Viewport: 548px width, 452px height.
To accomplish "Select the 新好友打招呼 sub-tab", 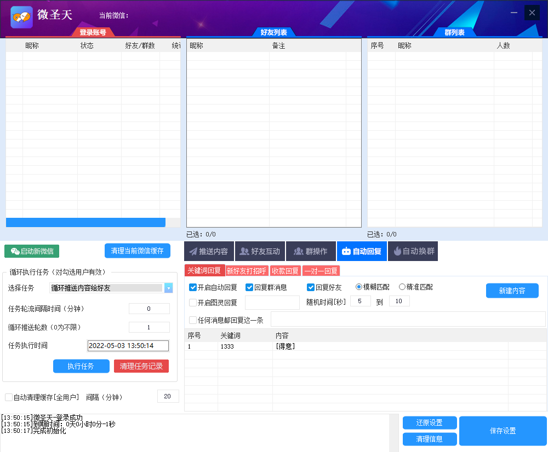I will 247,271.
